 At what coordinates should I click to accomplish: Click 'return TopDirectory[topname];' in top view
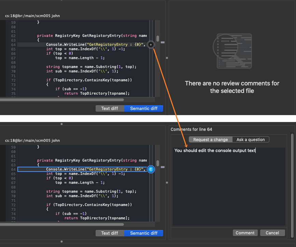(x=97, y=93)
